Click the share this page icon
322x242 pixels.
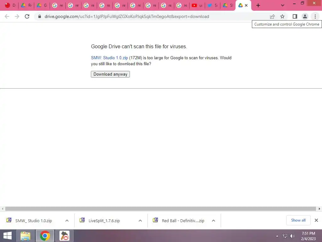coord(272,16)
